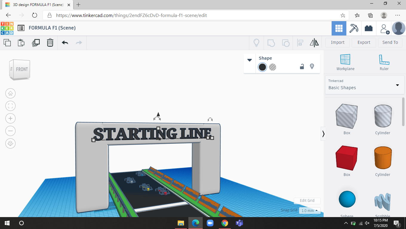406x229 pixels.
Task: Click the Group shapes icon
Action: 271,43
